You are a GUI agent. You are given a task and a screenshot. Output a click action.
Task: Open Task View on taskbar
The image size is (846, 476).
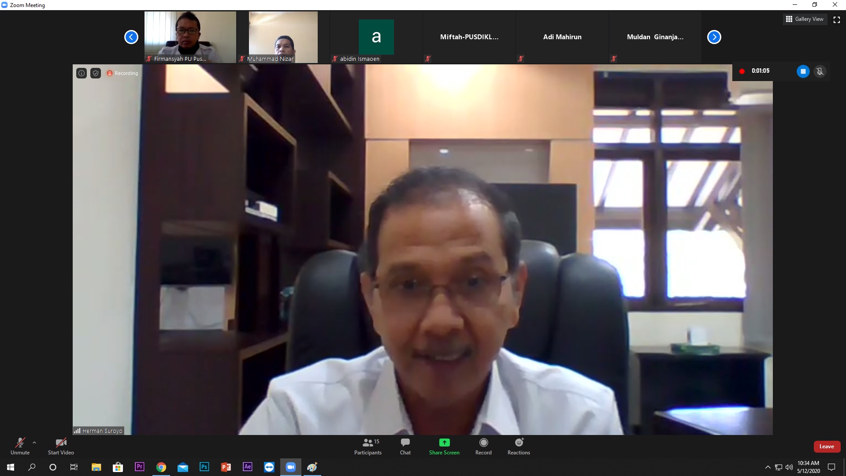(x=74, y=467)
